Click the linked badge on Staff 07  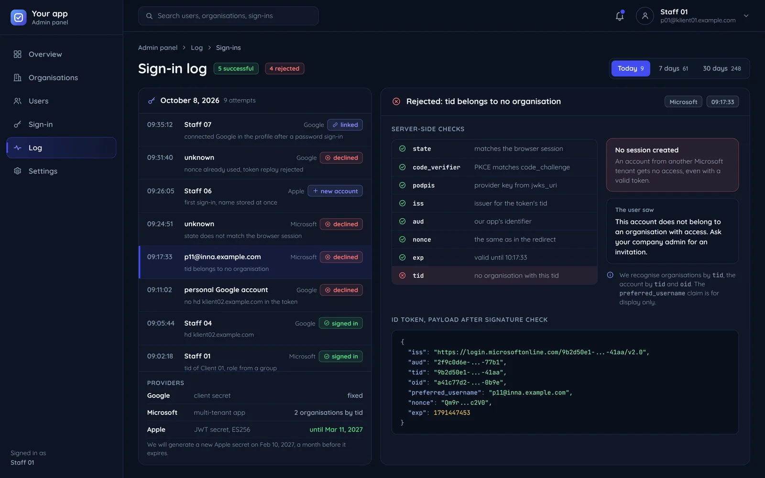coord(345,125)
